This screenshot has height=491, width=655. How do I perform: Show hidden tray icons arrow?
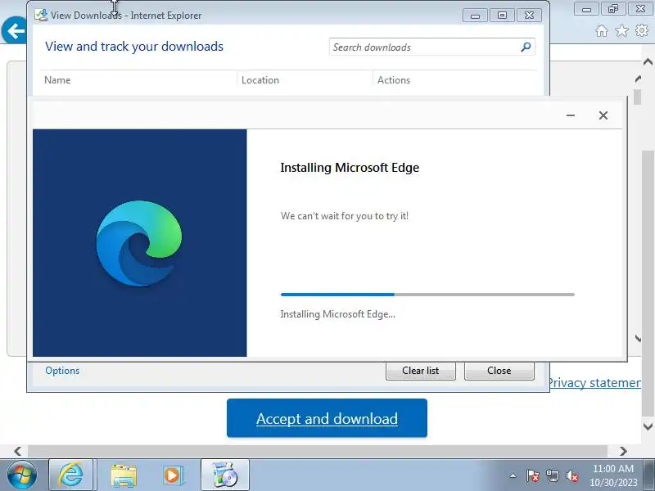pyautogui.click(x=513, y=475)
